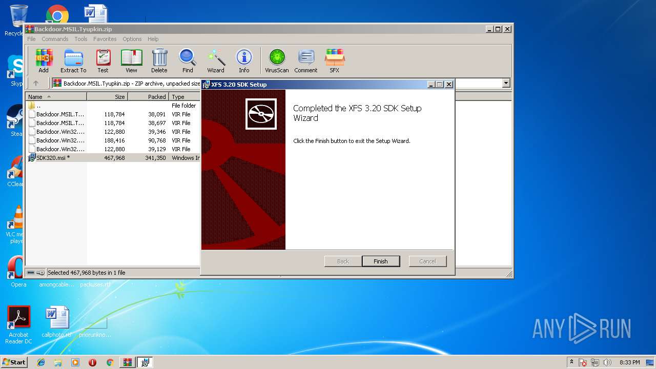Viewport: 656px width, 369px height.
Task: Open the View toolbar icon
Action: 131,61
